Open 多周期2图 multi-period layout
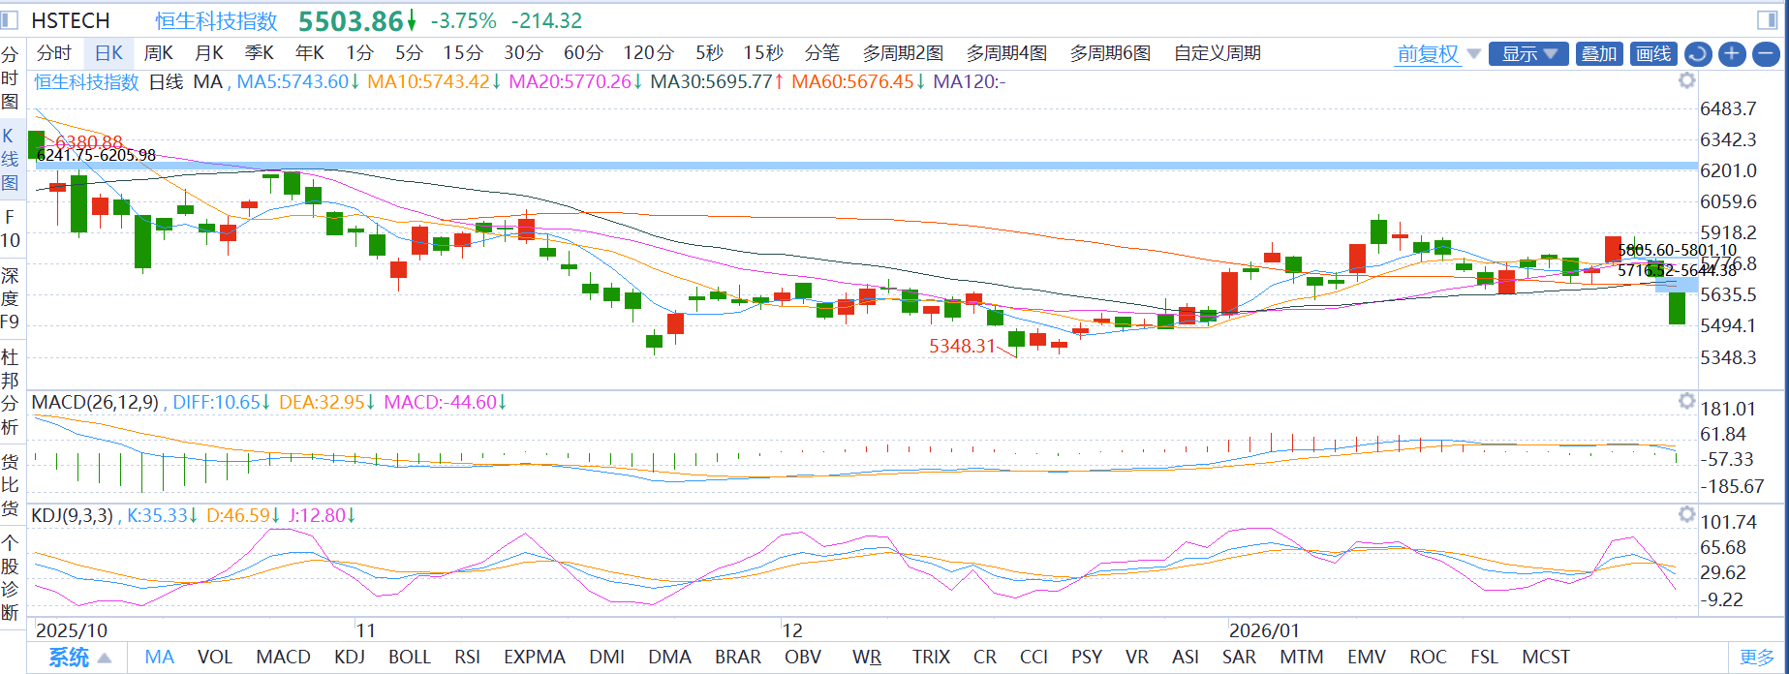This screenshot has width=1789, height=674. pos(903,53)
